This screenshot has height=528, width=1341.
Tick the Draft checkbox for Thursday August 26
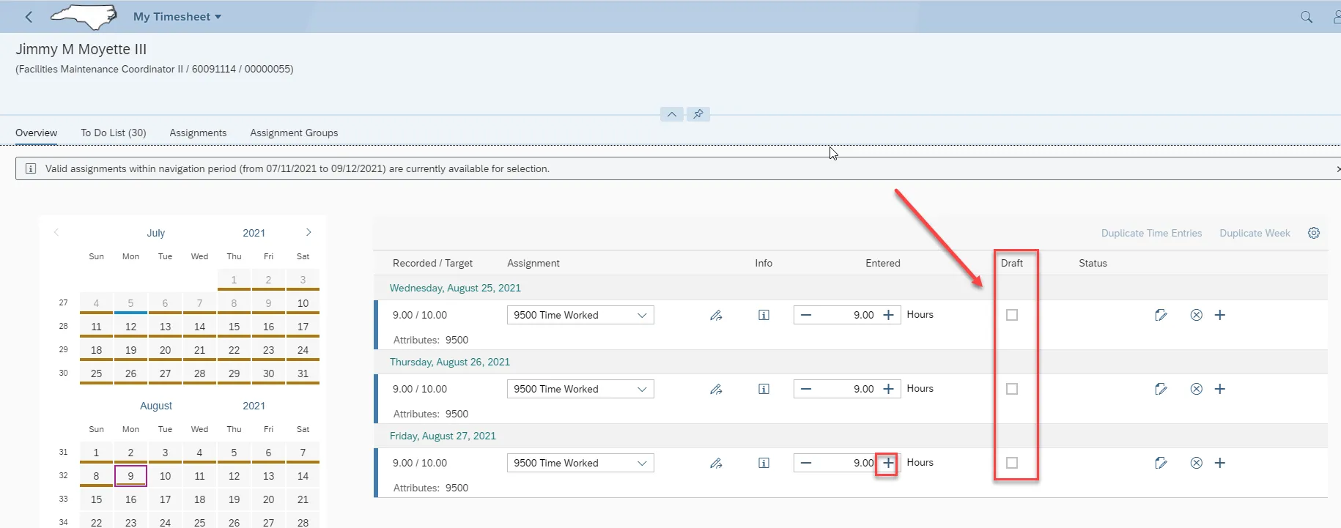(1012, 389)
